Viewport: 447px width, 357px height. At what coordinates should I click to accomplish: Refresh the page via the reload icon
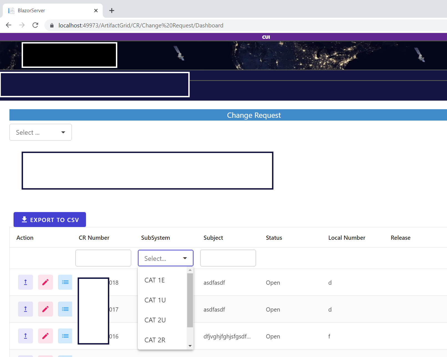tap(35, 25)
